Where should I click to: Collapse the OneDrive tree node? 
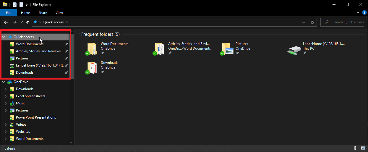click(x=4, y=82)
